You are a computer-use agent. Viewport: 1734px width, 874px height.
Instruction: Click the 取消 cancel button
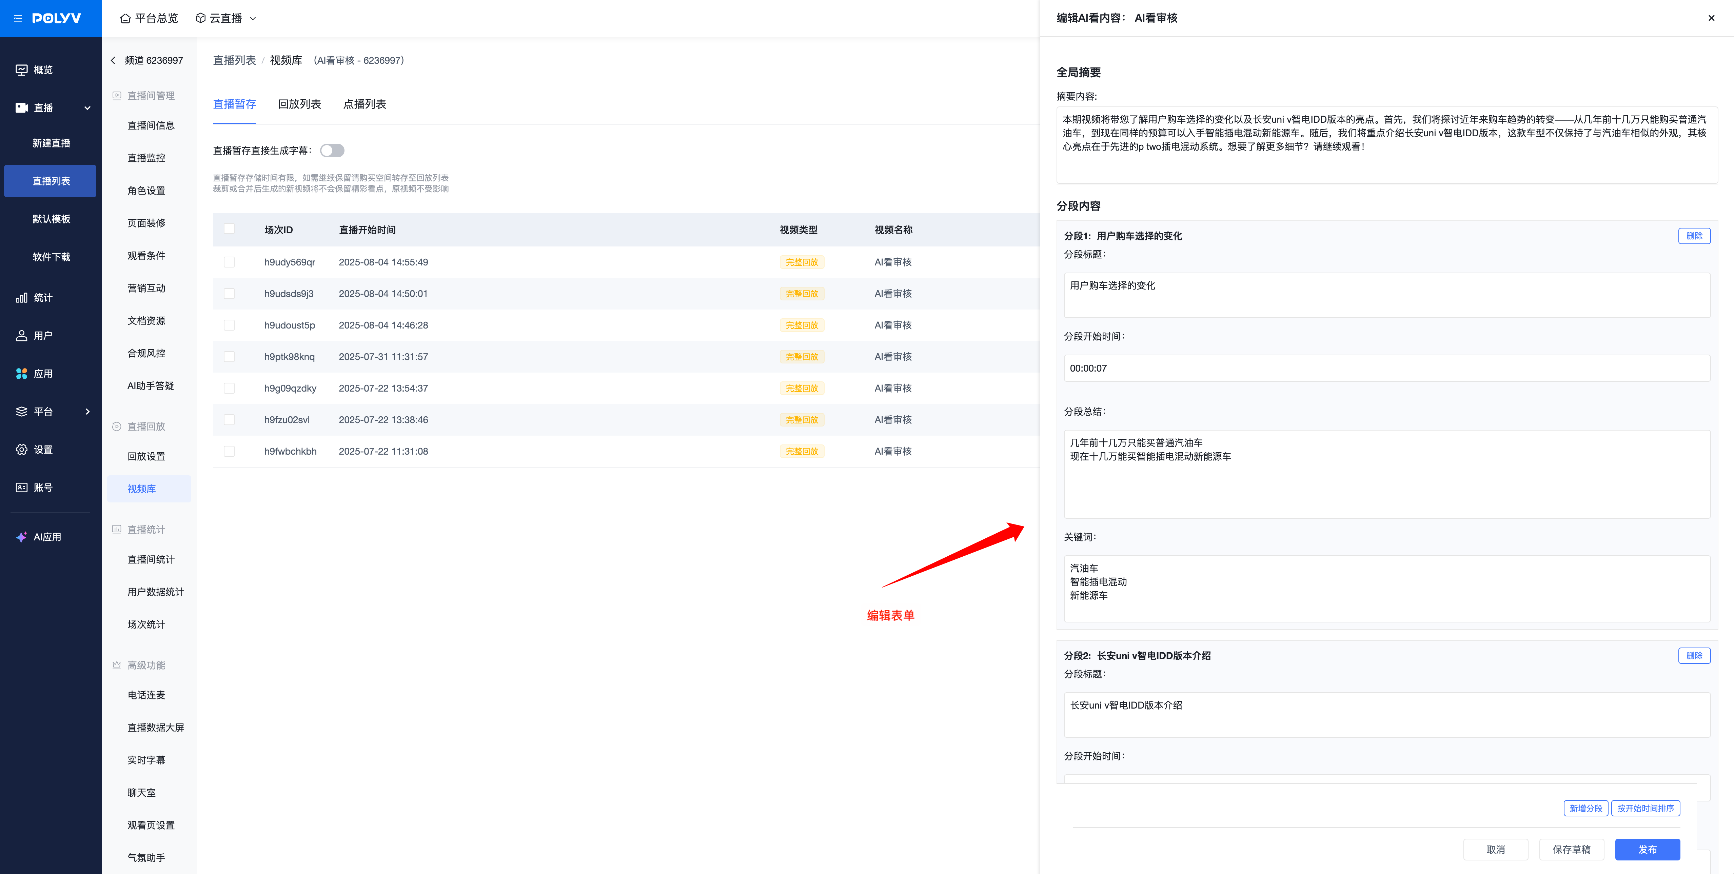click(1496, 850)
